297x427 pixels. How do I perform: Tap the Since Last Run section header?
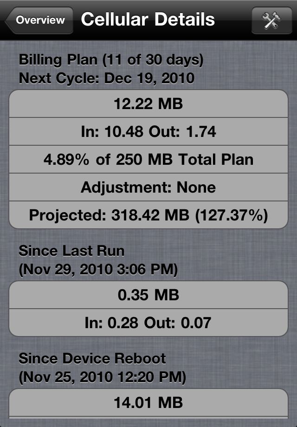[x=71, y=251]
